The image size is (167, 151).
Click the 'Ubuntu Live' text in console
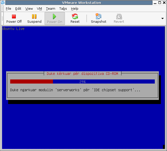13,29
